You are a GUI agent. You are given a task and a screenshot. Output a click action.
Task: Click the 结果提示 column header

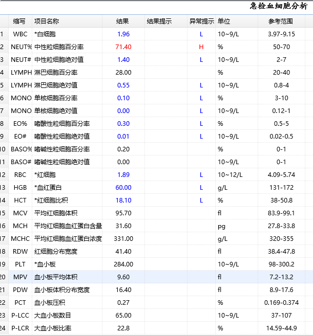[x=159, y=21]
